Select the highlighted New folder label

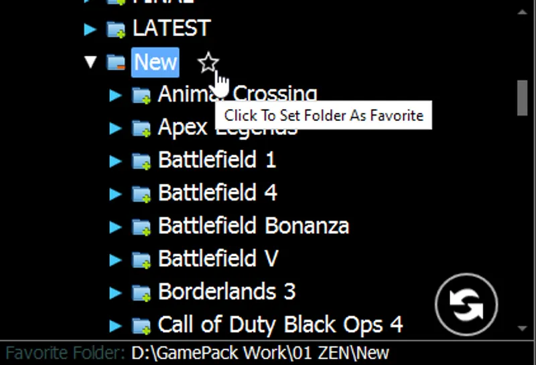(x=155, y=62)
